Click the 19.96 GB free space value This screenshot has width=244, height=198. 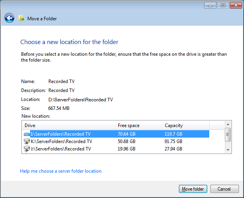pyautogui.click(x=126, y=149)
